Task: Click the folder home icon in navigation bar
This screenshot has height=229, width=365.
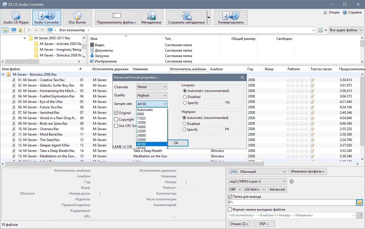Action: click(5, 30)
